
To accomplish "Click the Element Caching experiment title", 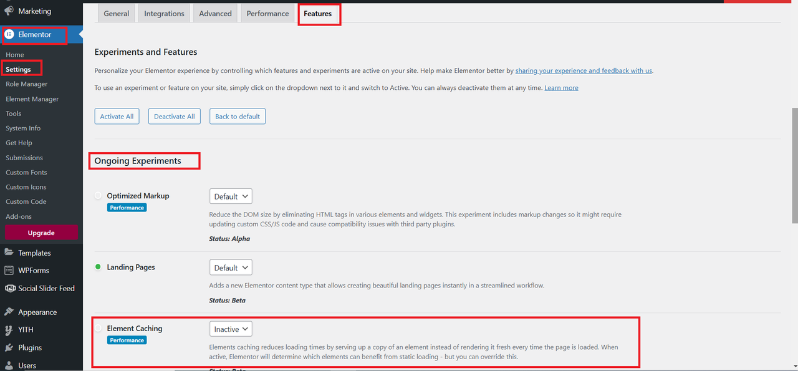I will tap(135, 328).
